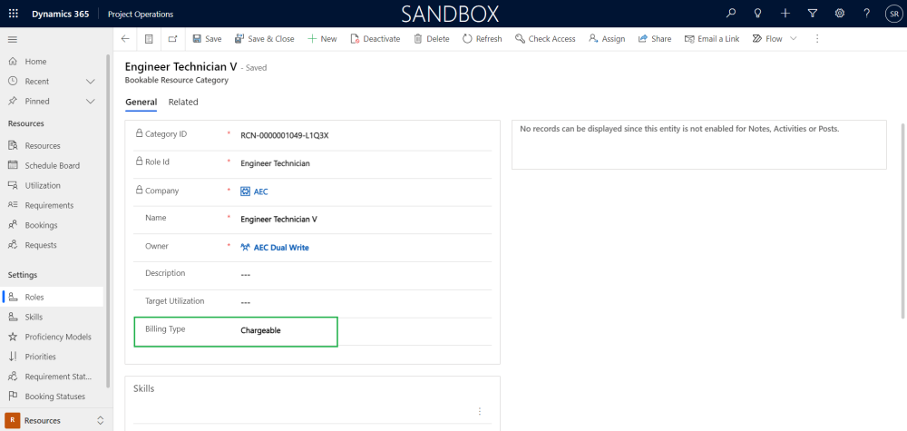Expand the Flow dropdown chevron
Viewport: 907px width, 431px height.
pyautogui.click(x=793, y=39)
